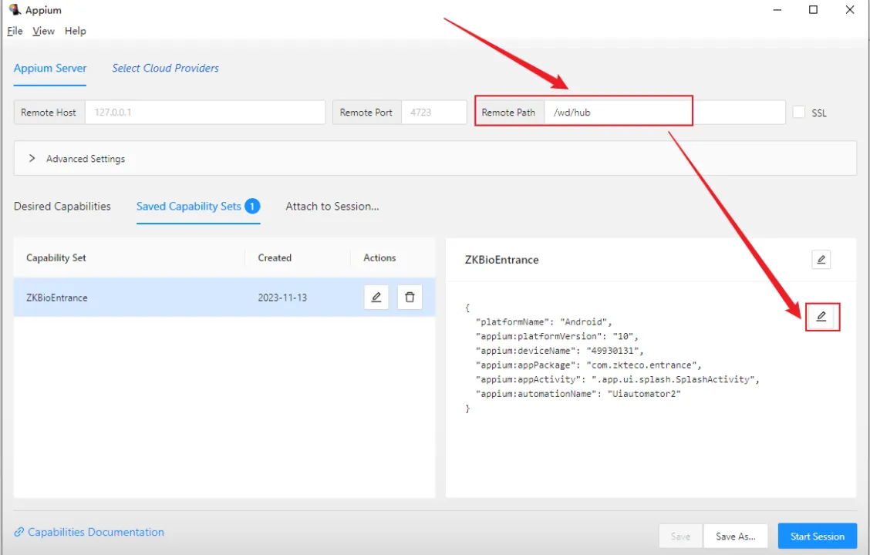Click the Appium logo in title bar
The height and width of the screenshot is (555, 870).
pyautogui.click(x=14, y=10)
